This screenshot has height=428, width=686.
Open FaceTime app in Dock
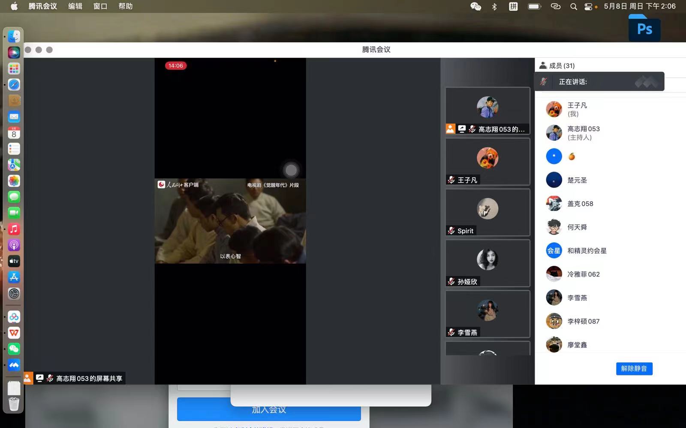(14, 213)
